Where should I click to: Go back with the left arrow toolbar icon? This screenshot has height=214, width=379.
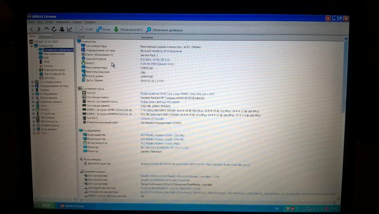tap(32, 29)
